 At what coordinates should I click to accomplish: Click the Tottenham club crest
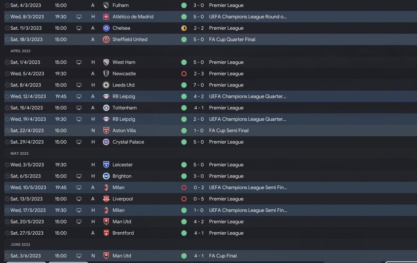tap(106, 108)
